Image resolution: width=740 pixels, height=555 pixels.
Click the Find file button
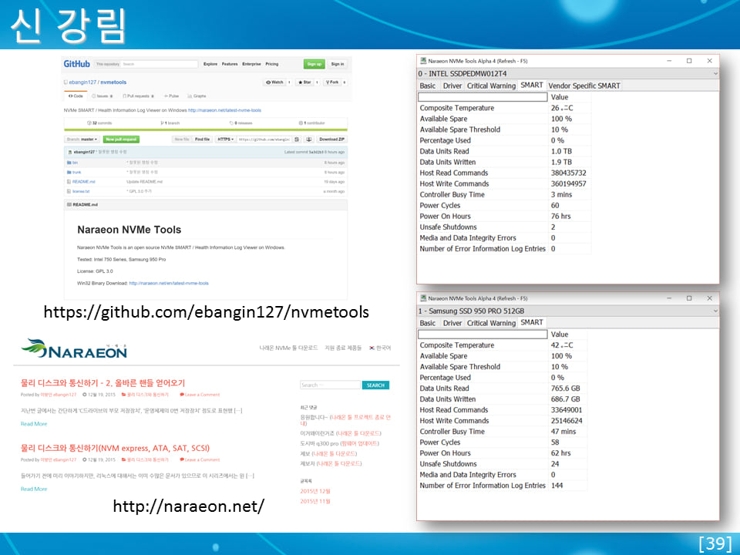tap(203, 140)
